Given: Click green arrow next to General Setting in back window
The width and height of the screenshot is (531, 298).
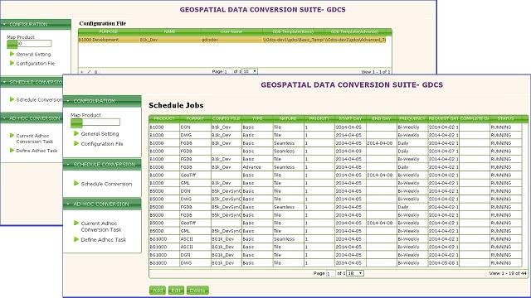Looking at the screenshot, I should [12, 54].
